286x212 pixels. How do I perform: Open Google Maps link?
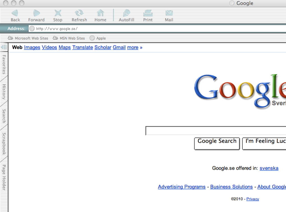tap(64, 47)
